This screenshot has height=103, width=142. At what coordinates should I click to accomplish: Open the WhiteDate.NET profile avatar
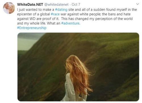click(9, 8)
